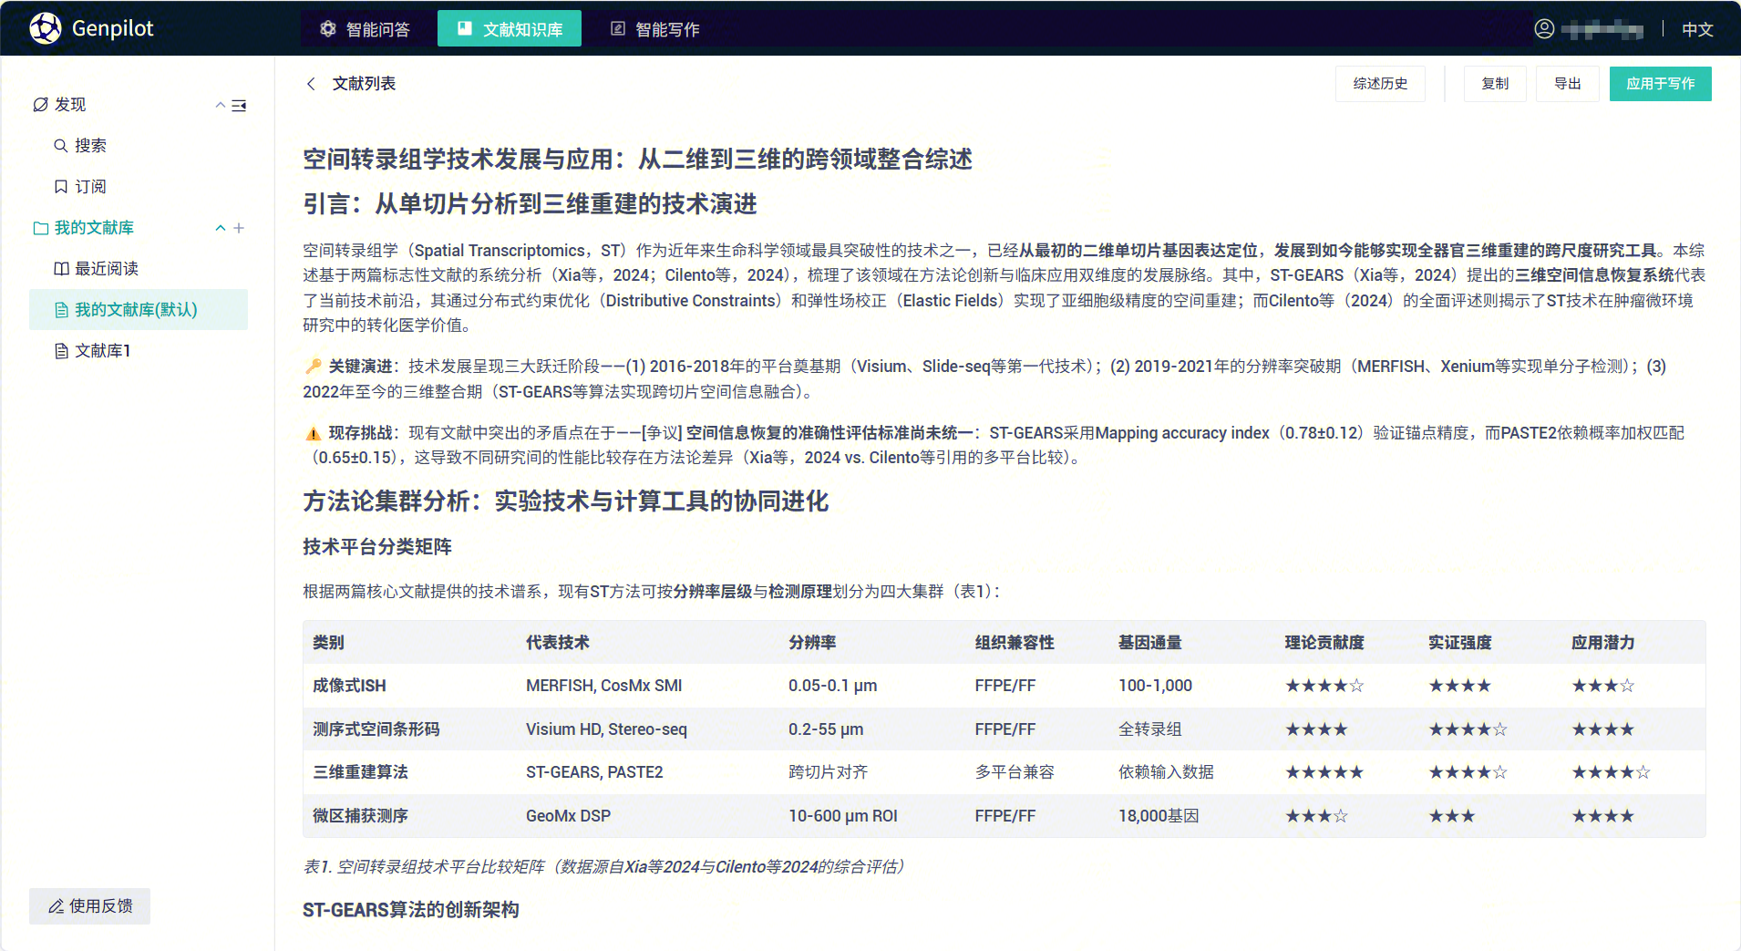The width and height of the screenshot is (1741, 951).
Task: Click the 实证强度 column header
Action: [1460, 643]
